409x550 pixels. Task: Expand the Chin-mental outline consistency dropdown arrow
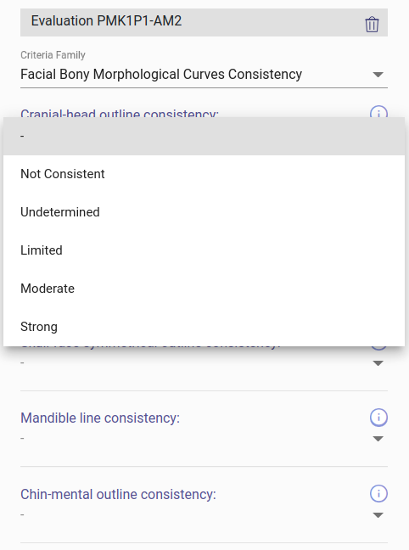pyautogui.click(x=378, y=515)
